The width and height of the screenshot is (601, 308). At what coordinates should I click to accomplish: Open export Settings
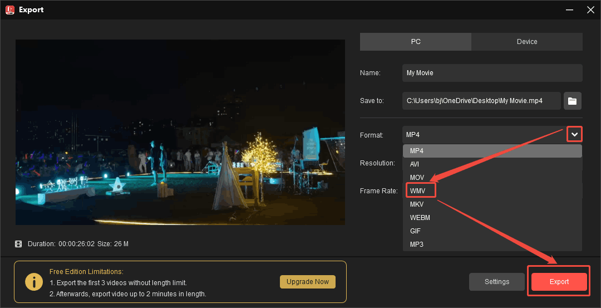[497, 282]
